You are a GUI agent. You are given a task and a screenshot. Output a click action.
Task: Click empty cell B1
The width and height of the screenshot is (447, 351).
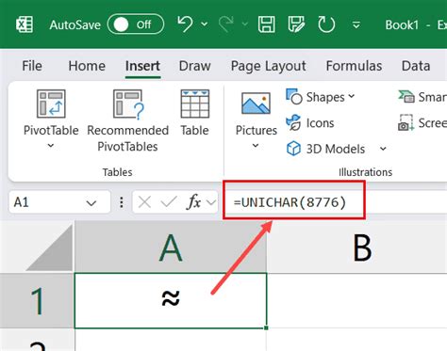point(357,301)
